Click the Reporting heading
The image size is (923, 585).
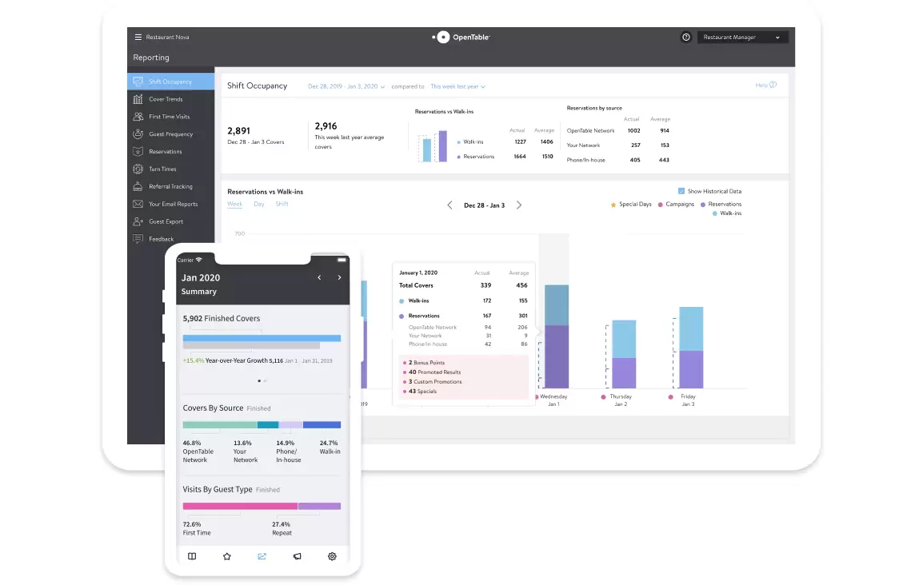click(x=150, y=58)
